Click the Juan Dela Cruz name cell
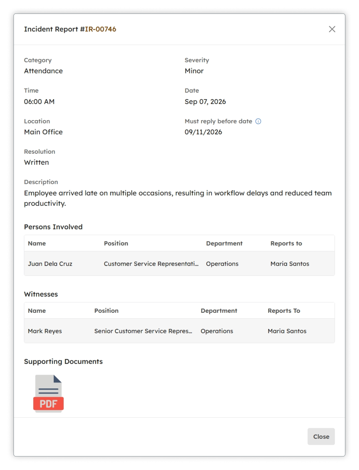 pyautogui.click(x=50, y=264)
